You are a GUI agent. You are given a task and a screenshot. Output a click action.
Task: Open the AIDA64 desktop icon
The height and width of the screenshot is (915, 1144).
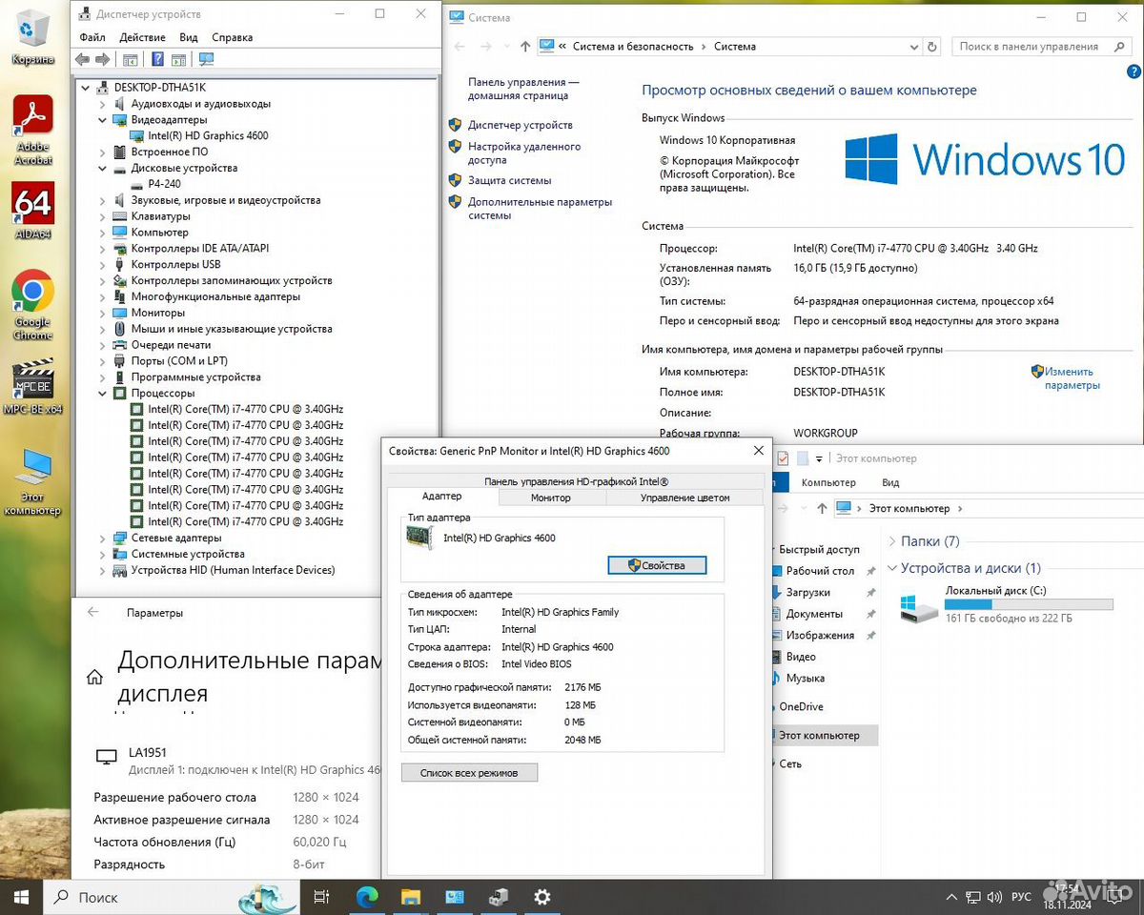pyautogui.click(x=33, y=212)
